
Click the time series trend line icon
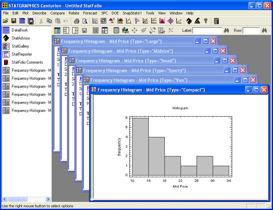[x=179, y=21]
